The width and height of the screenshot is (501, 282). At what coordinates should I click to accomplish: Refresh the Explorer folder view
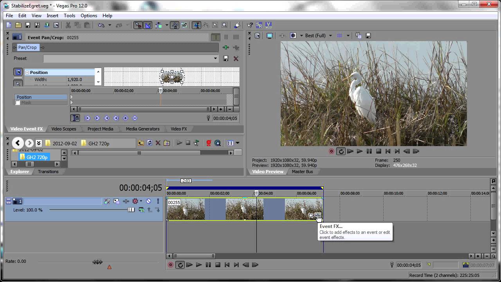150,143
